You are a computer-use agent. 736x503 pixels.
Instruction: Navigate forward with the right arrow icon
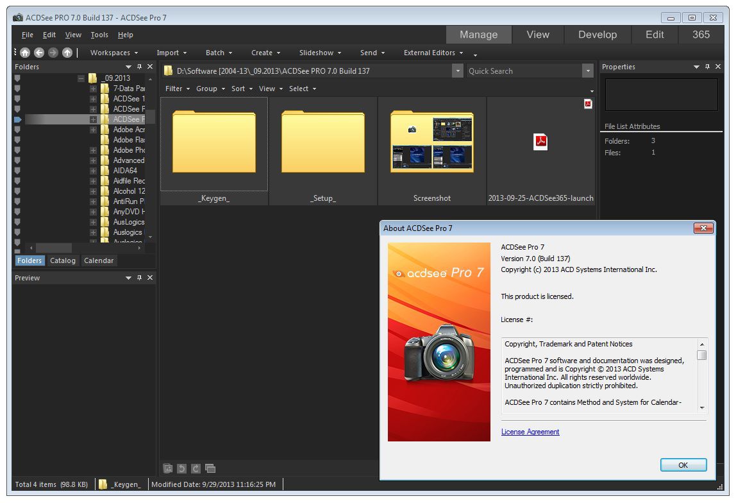click(53, 53)
